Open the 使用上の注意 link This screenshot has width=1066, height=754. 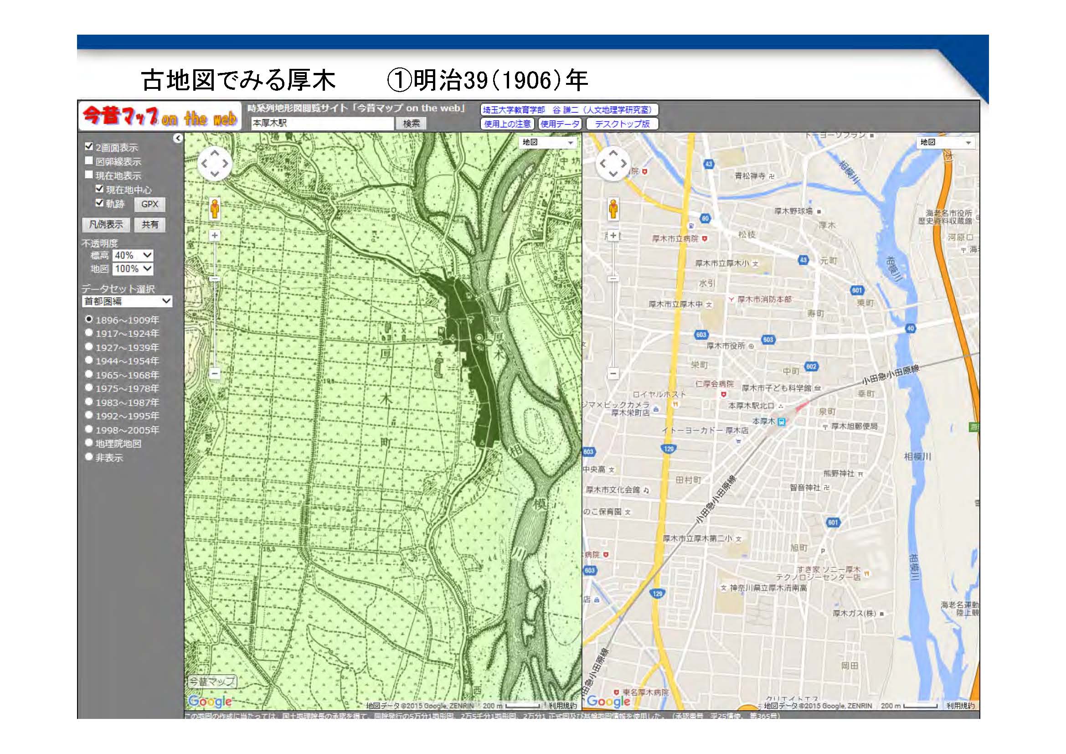tap(507, 124)
